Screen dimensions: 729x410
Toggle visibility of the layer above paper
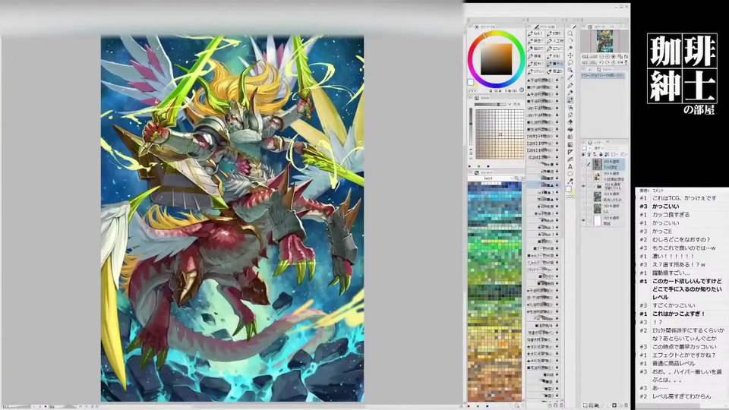[583, 208]
